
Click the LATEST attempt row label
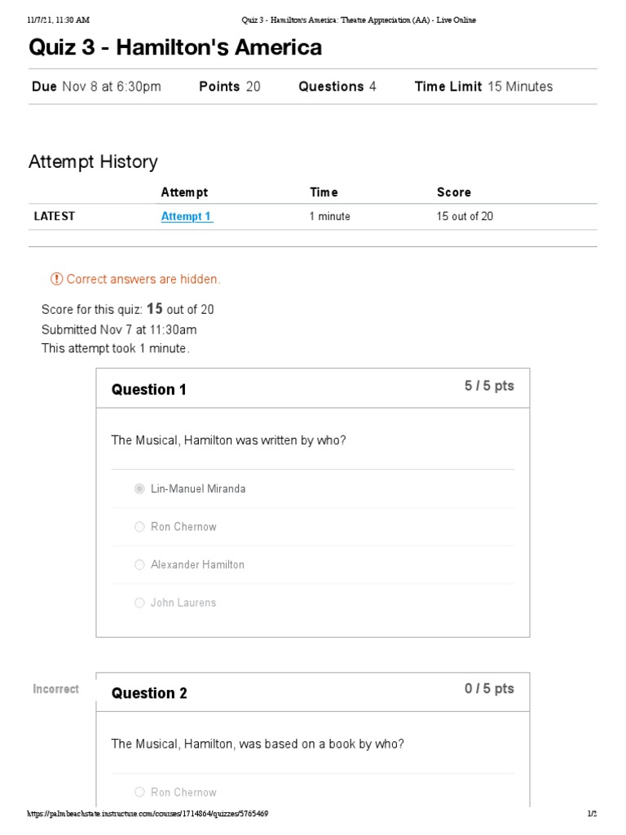[x=54, y=216]
